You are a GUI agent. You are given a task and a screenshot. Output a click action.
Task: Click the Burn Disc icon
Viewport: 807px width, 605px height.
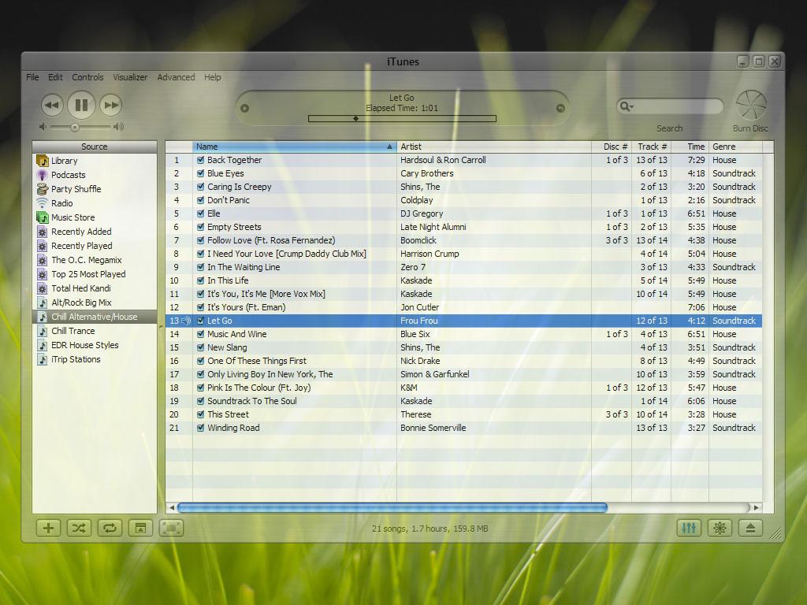pos(750,106)
